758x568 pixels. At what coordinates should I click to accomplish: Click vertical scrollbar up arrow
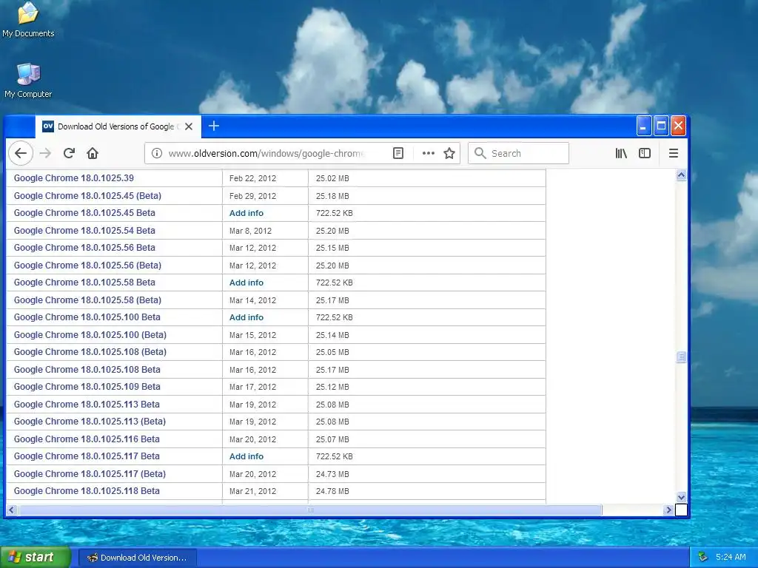pyautogui.click(x=681, y=175)
